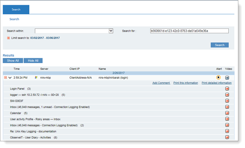Play video for logger ssh entry

[x=227, y=95]
